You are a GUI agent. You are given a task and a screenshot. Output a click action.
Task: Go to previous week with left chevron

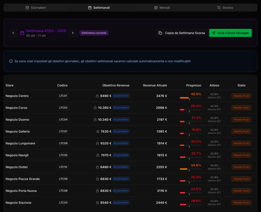(13, 33)
